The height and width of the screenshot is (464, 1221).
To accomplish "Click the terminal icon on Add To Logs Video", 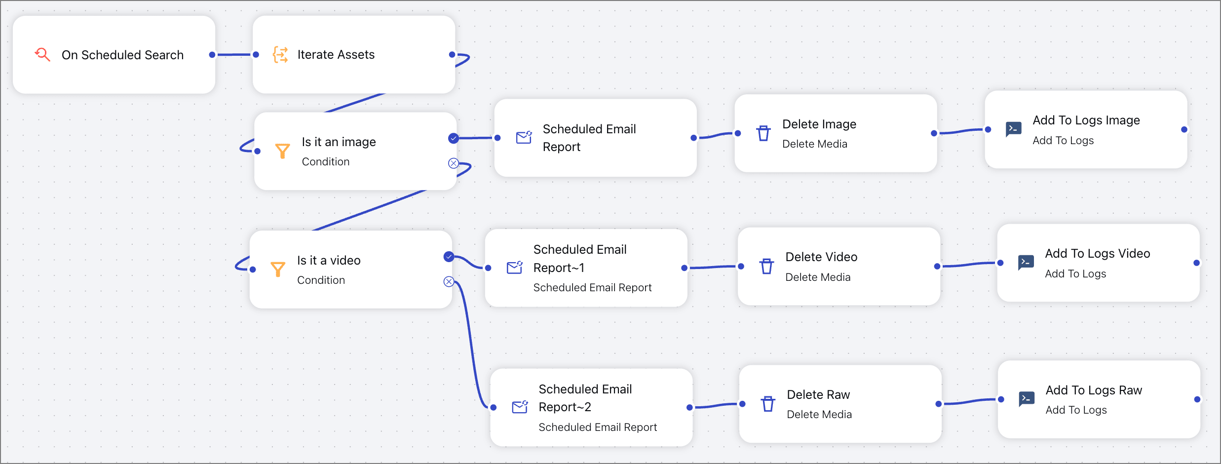I will (1026, 263).
